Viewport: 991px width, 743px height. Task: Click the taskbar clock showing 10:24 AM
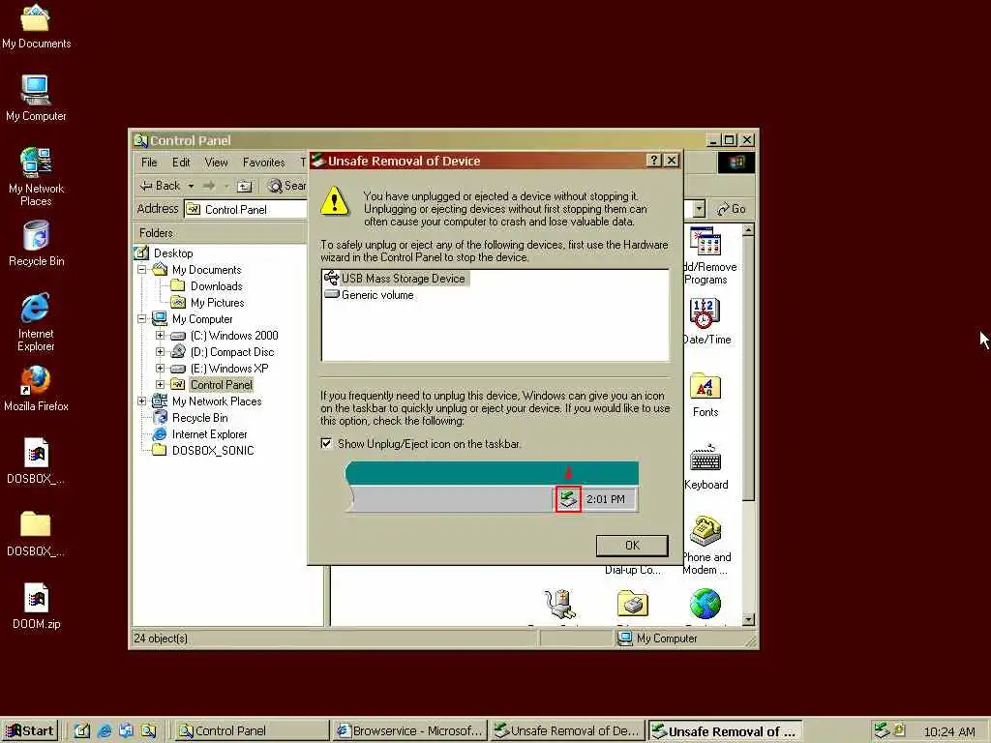(x=949, y=731)
